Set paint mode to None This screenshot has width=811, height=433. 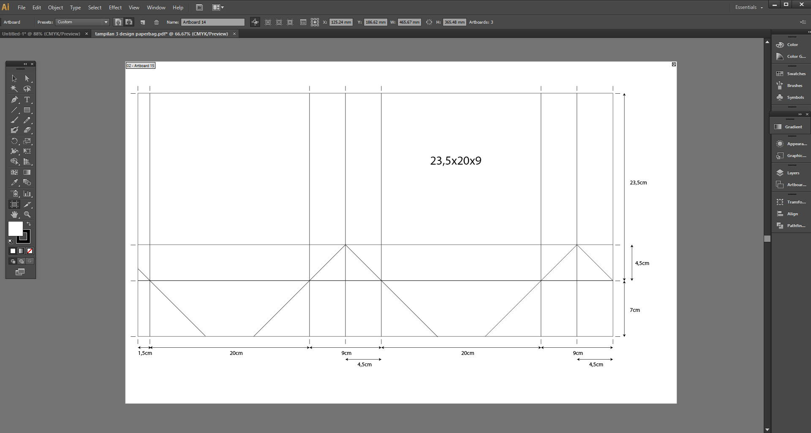pyautogui.click(x=30, y=251)
